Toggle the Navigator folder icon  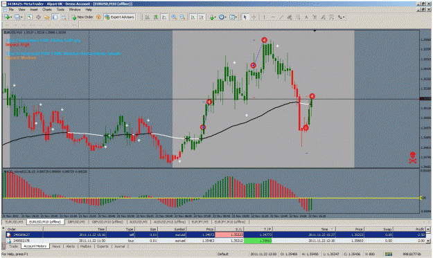pos(46,17)
